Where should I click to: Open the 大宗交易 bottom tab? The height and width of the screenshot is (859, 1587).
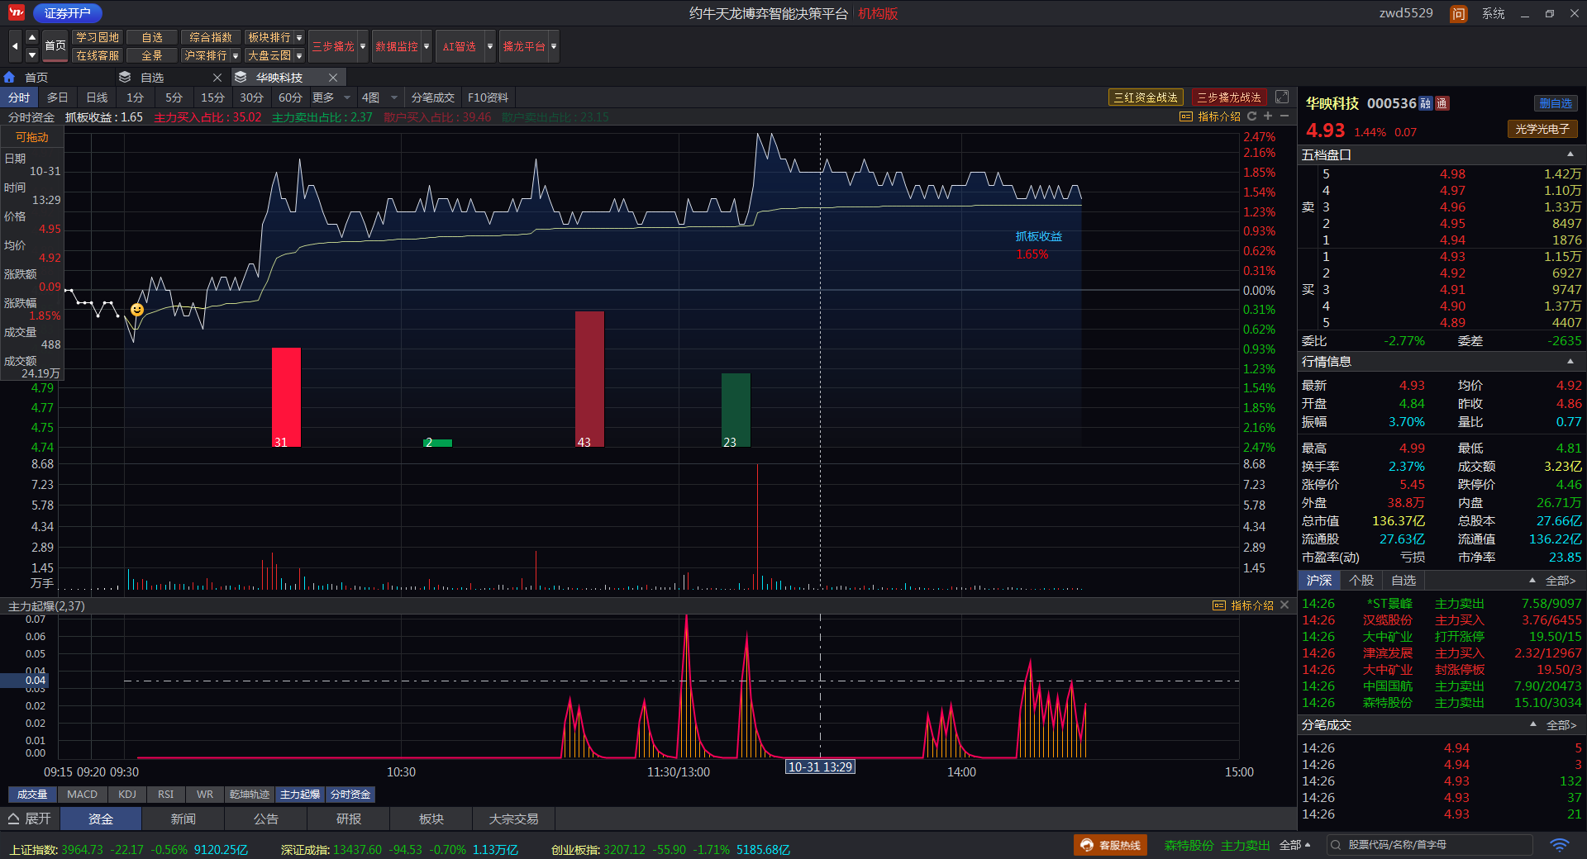514,819
